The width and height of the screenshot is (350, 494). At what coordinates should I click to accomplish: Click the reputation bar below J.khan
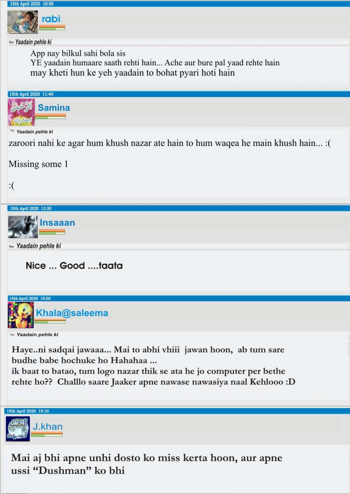[47, 434]
